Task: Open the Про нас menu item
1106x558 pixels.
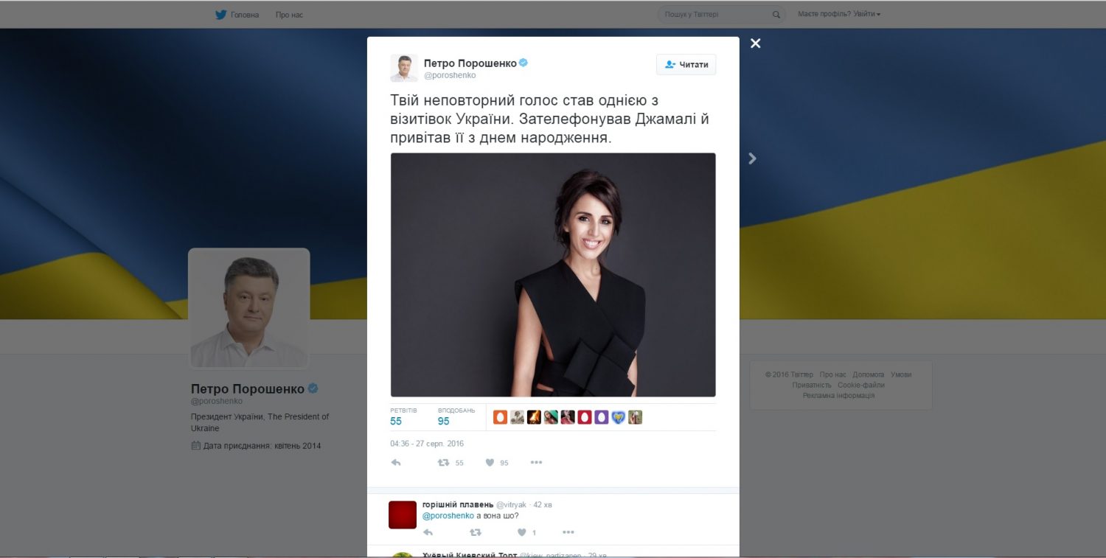Action: coord(289,15)
